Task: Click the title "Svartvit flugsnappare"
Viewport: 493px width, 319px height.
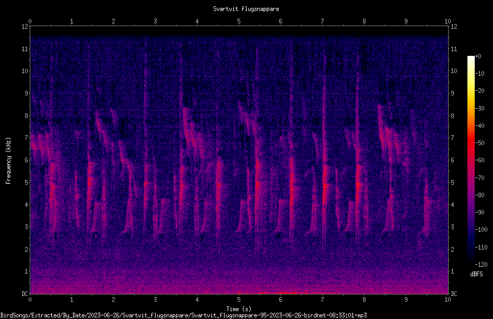Action: click(246, 9)
